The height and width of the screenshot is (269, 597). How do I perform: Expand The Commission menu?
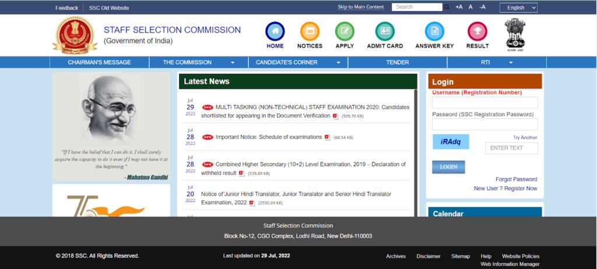click(198, 62)
